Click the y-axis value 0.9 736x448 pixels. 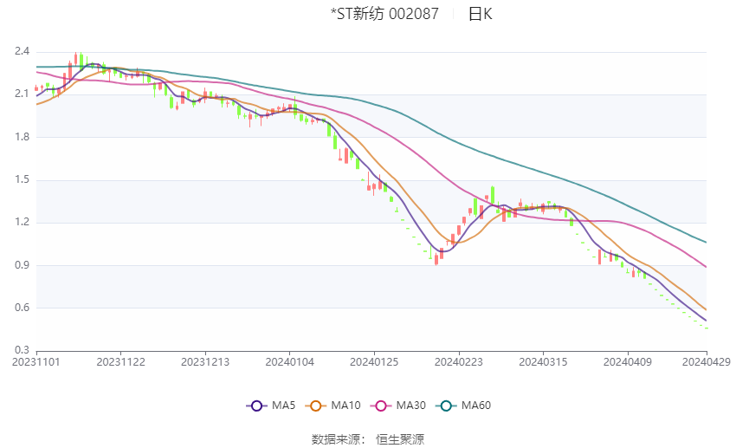tap(22, 265)
